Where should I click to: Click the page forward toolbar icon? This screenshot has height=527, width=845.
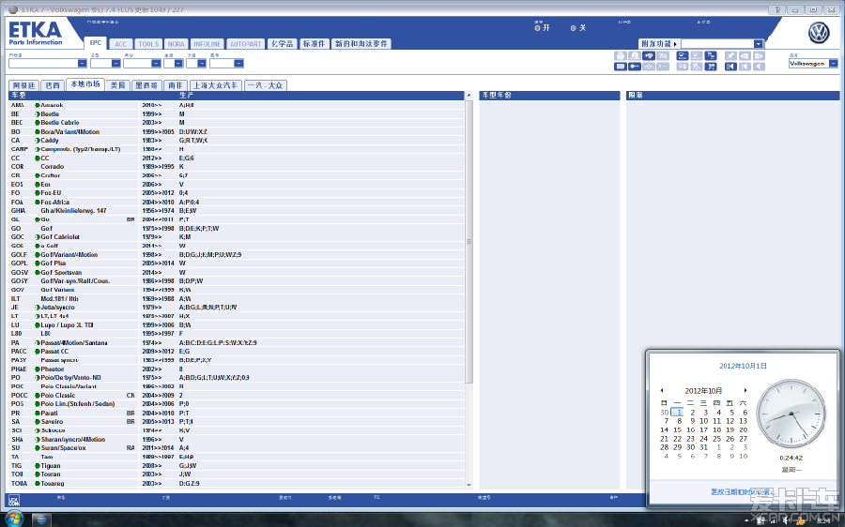point(759,55)
